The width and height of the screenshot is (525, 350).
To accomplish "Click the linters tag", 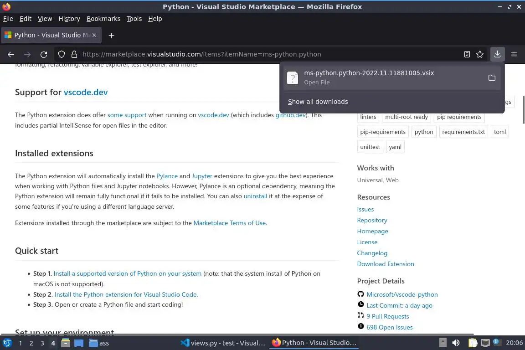I will pos(368,117).
